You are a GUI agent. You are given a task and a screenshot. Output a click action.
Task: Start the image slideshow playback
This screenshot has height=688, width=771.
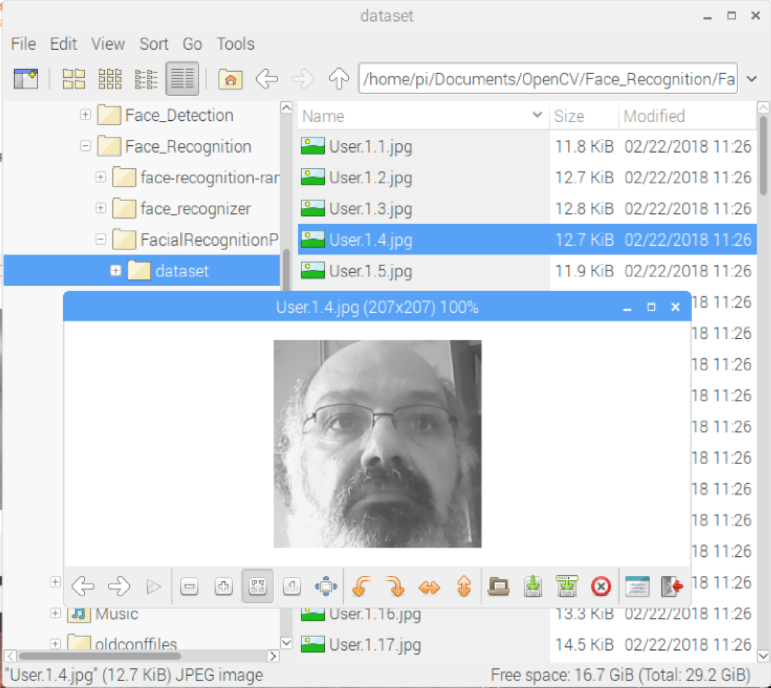(x=154, y=586)
